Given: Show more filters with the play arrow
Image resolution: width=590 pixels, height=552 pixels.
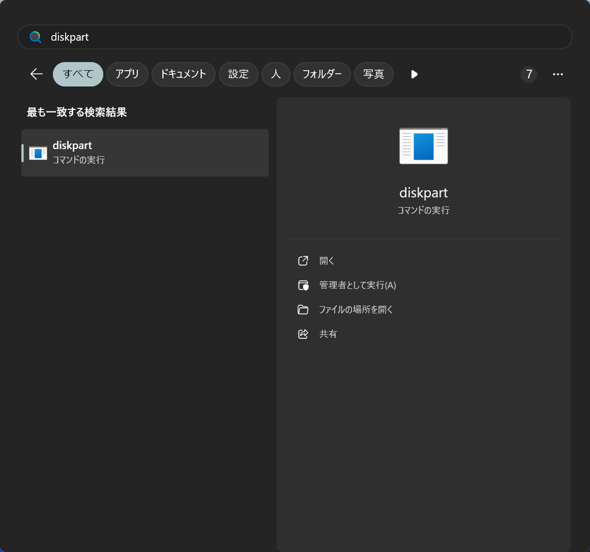Looking at the screenshot, I should pos(414,74).
